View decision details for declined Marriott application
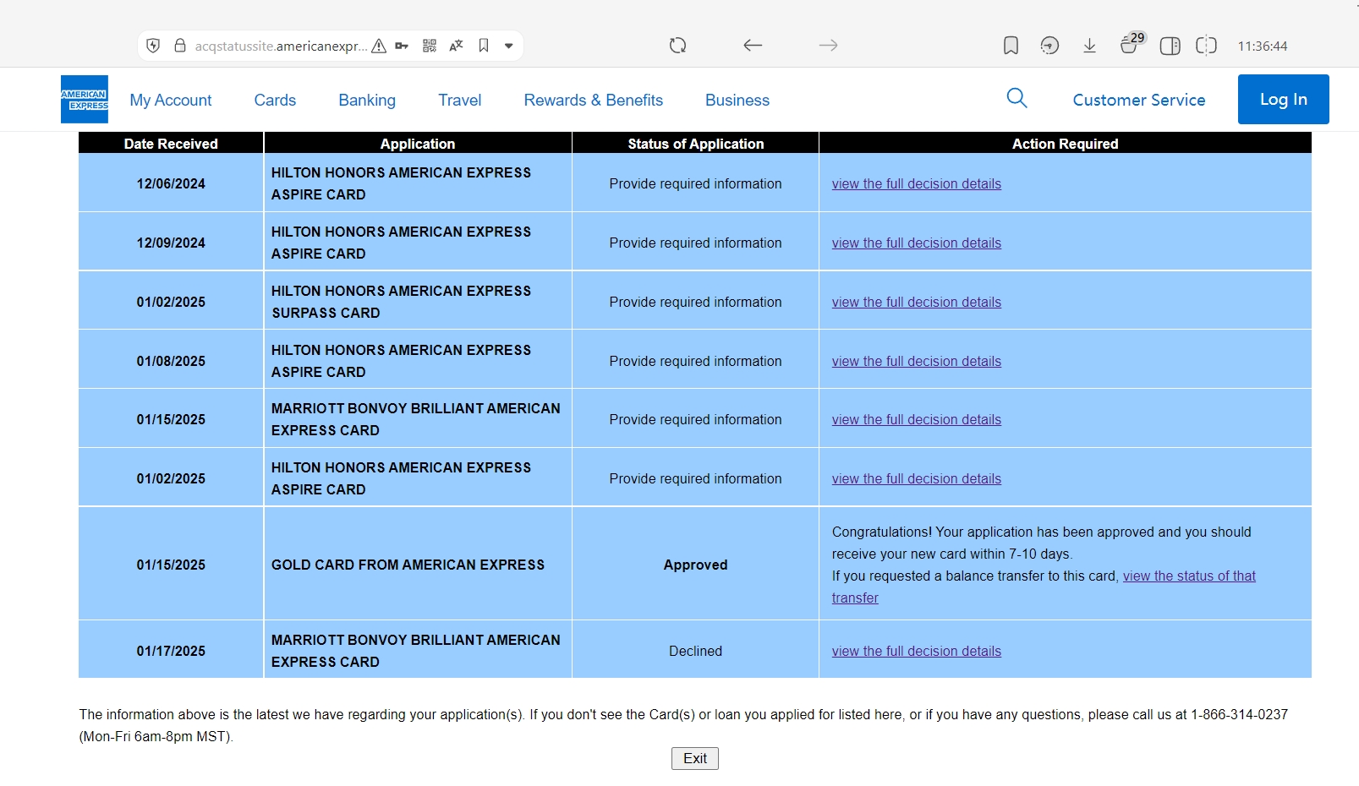Image resolution: width=1359 pixels, height=786 pixels. click(917, 651)
